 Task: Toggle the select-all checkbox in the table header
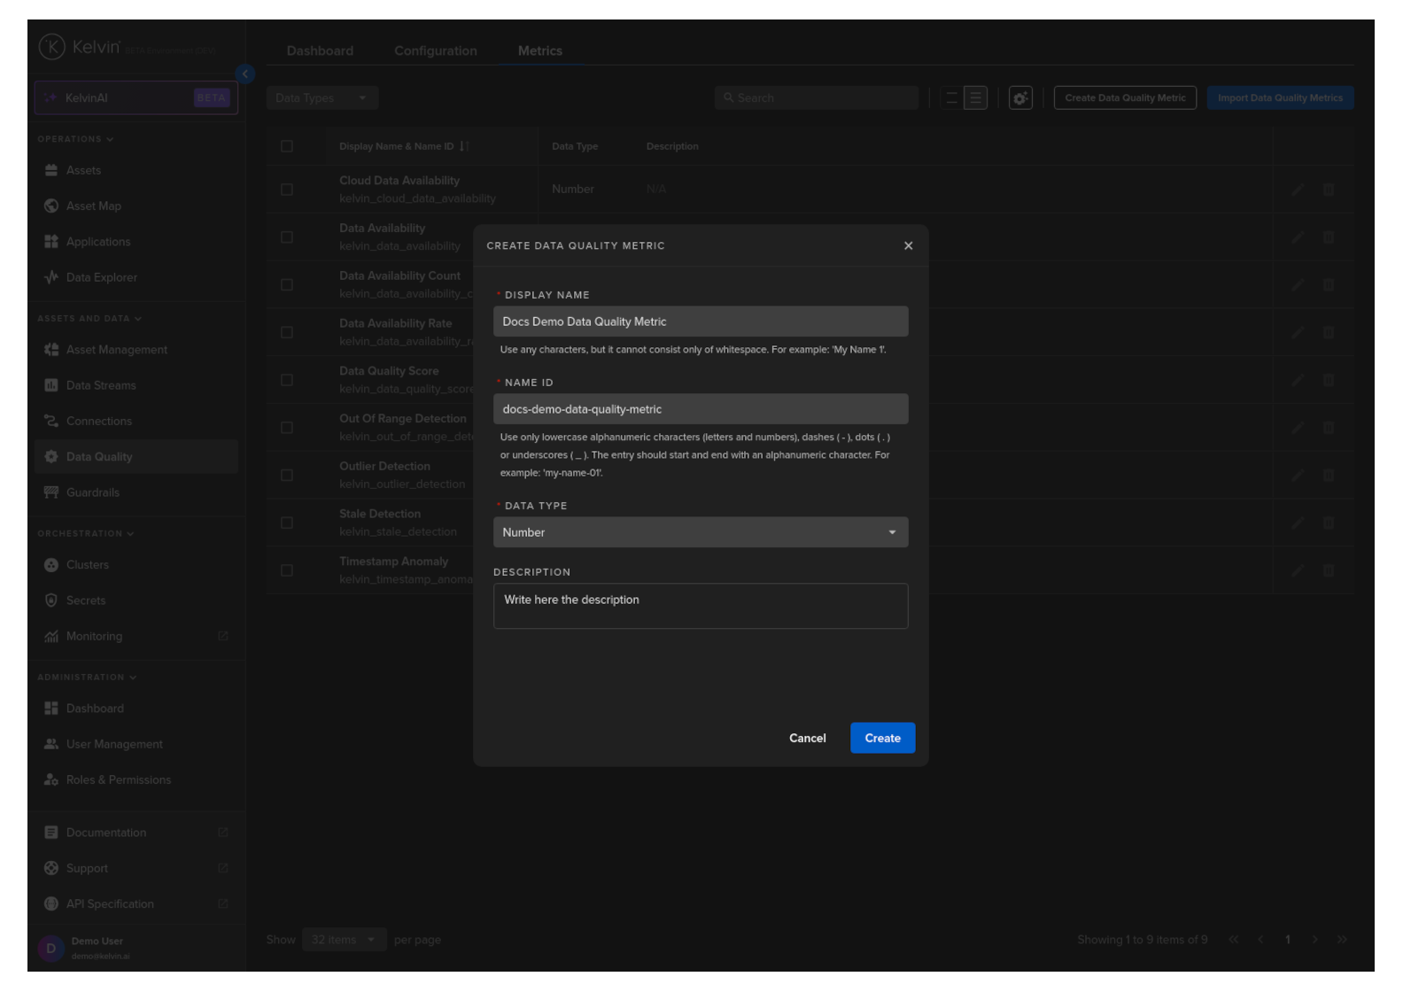click(x=287, y=147)
